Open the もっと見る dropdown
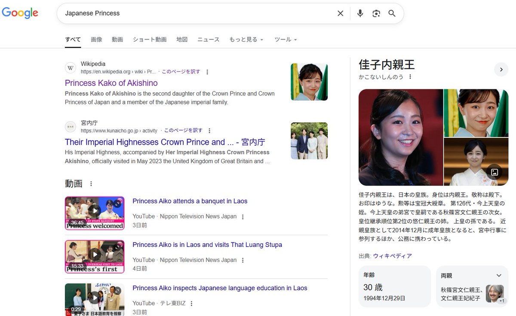This screenshot has width=516, height=316. tap(246, 39)
